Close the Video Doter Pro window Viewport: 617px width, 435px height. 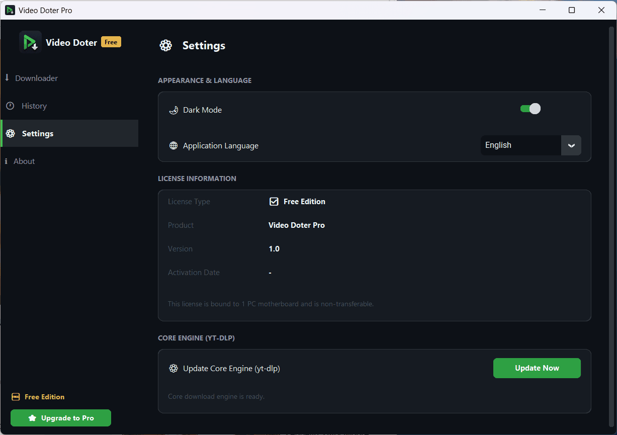pyautogui.click(x=601, y=10)
